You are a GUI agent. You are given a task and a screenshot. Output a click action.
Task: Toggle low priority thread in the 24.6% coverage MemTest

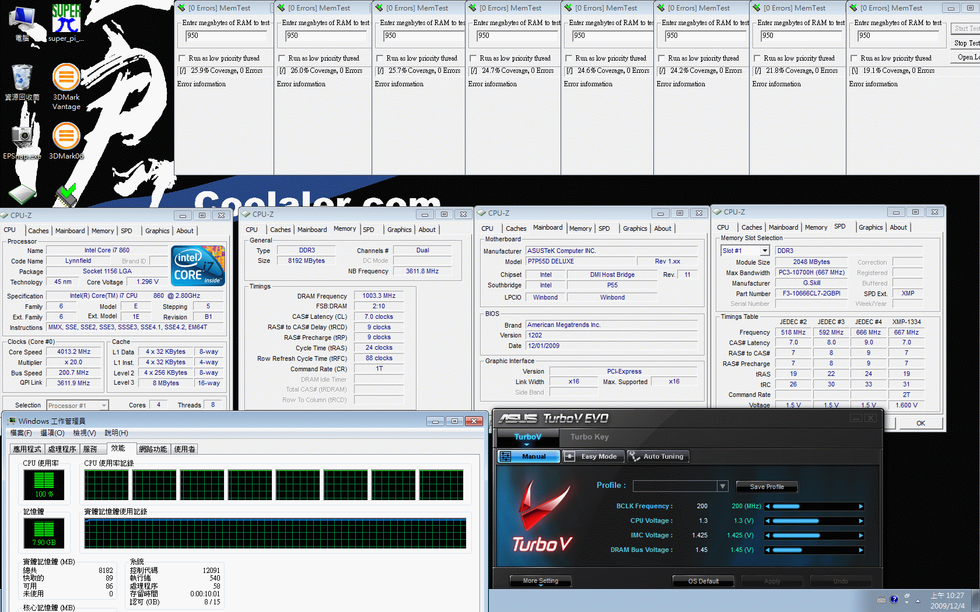point(569,58)
